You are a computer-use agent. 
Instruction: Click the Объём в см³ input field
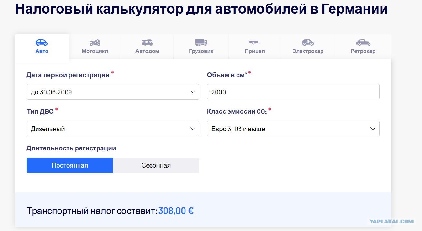293,92
